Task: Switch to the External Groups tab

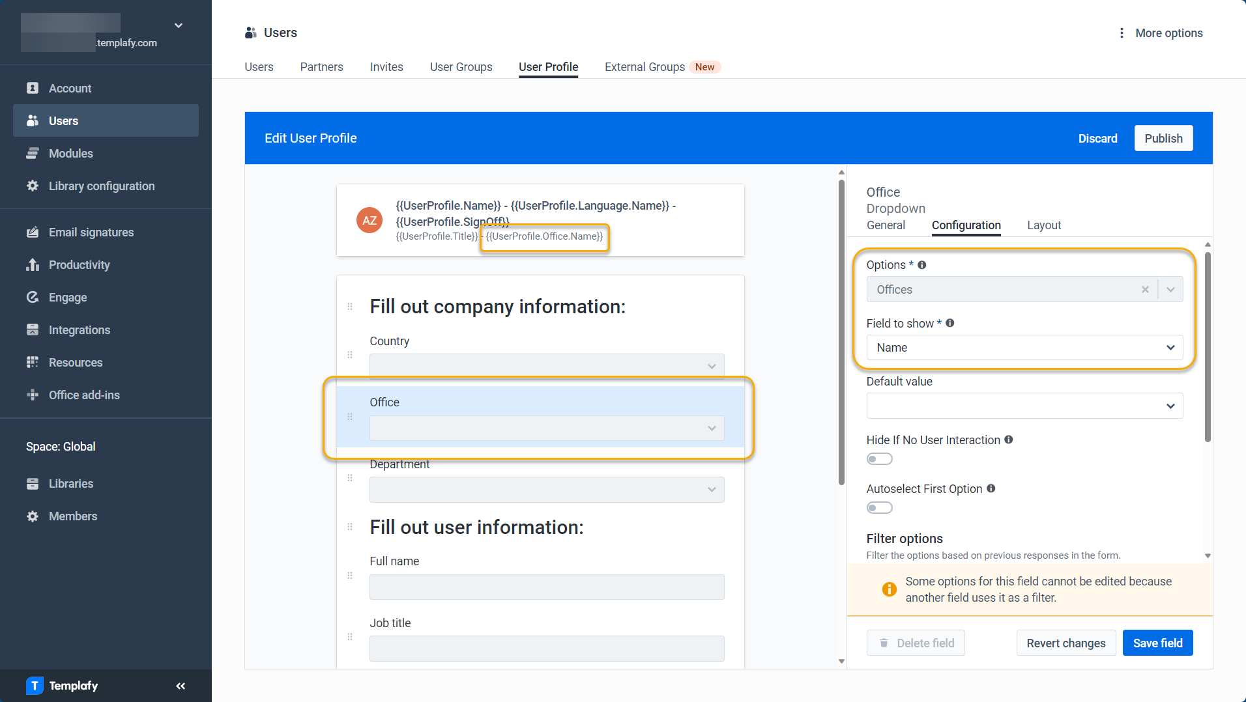Action: point(645,66)
